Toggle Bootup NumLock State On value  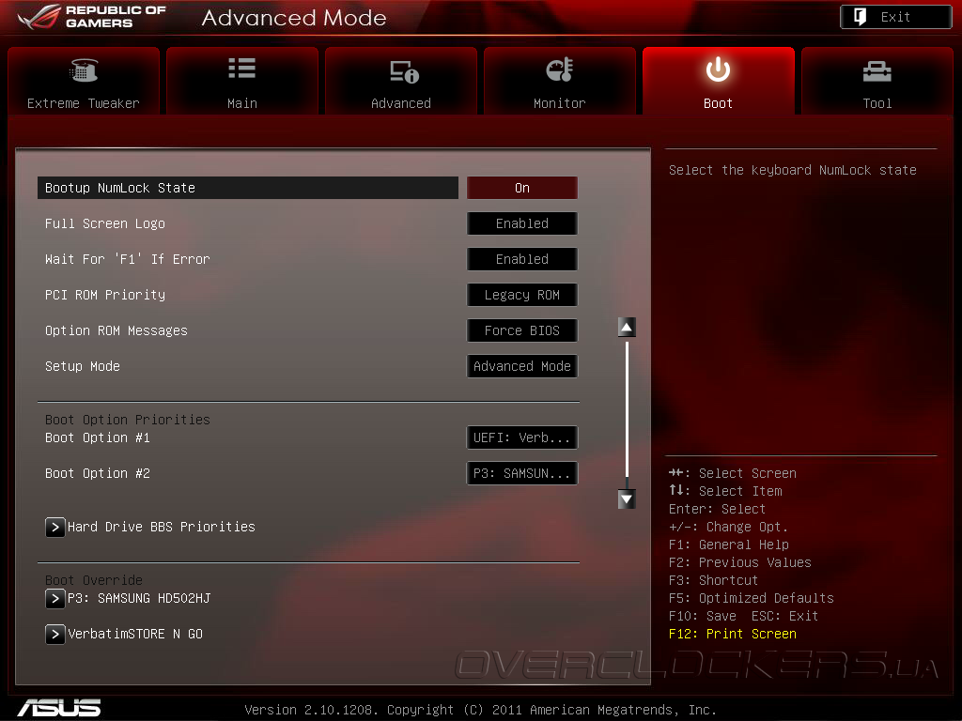tap(522, 188)
